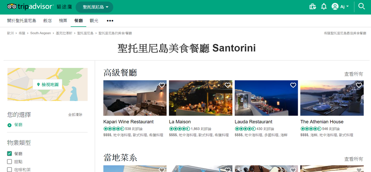Switch to the 觀光 tab
Screen dimensions: 371x172
pyautogui.click(x=94, y=21)
